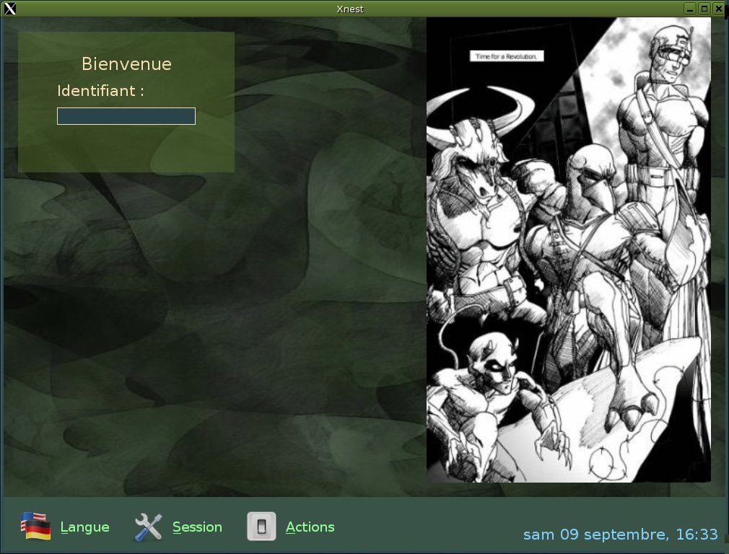This screenshot has width=729, height=554.
Task: Click the clock text sam 09 septembre, 16:33
Action: coord(620,535)
